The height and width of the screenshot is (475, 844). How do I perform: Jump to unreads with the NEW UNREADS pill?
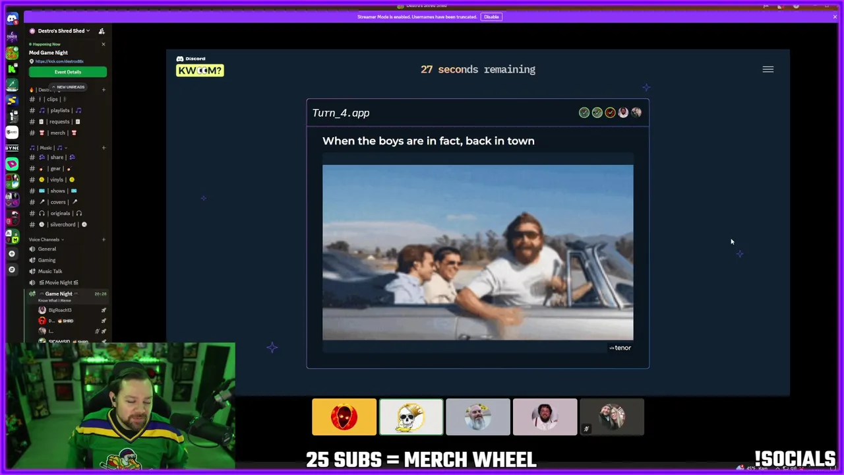(x=69, y=87)
